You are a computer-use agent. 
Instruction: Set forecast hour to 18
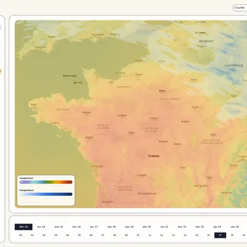(x=232, y=235)
